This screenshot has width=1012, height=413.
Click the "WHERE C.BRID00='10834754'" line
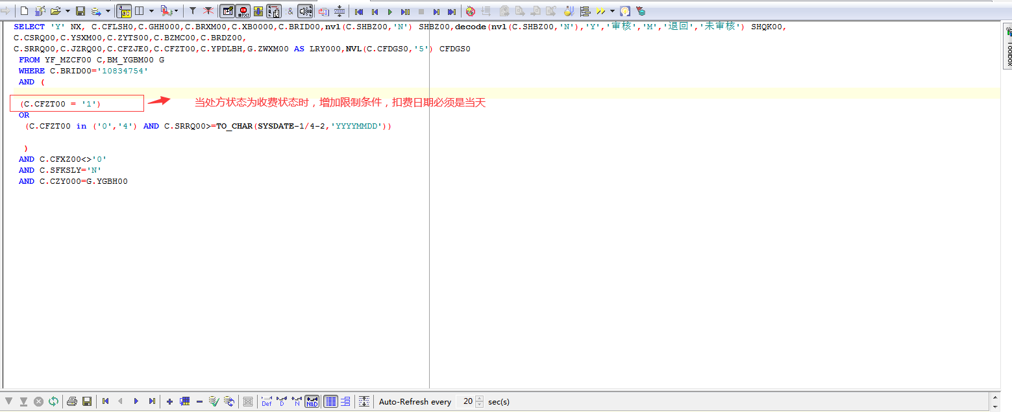(83, 71)
